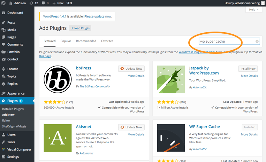Open comments bubble in admin bar

tap(45, 3)
